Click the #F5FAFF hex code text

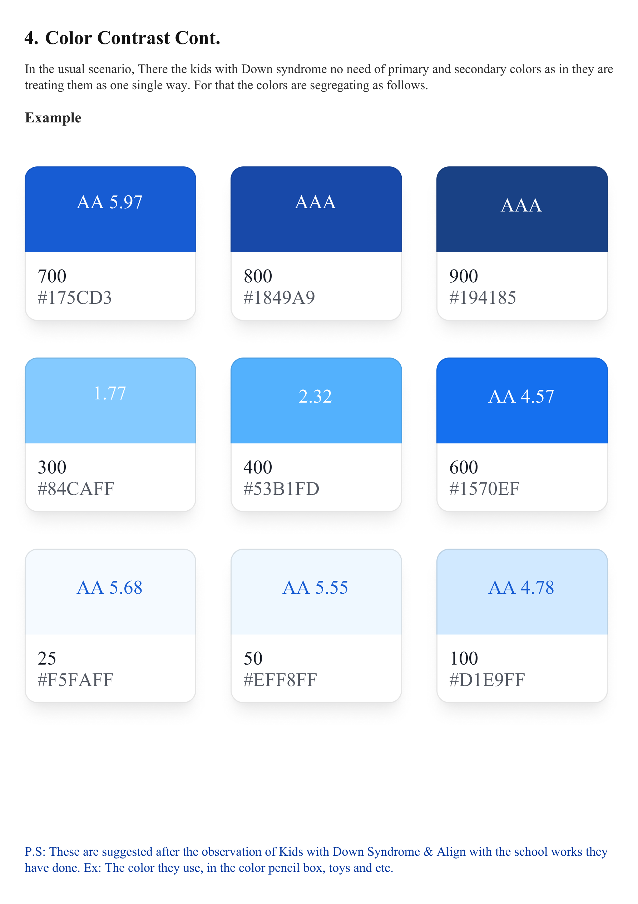click(75, 680)
